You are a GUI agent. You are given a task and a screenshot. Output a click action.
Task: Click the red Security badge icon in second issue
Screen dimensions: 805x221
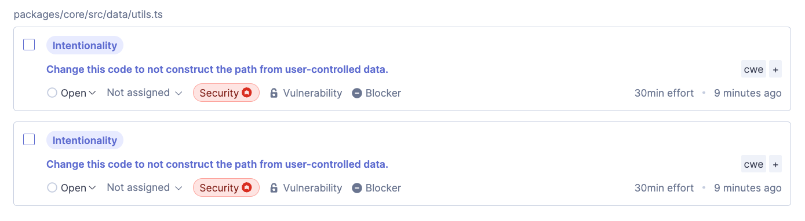[x=247, y=187]
